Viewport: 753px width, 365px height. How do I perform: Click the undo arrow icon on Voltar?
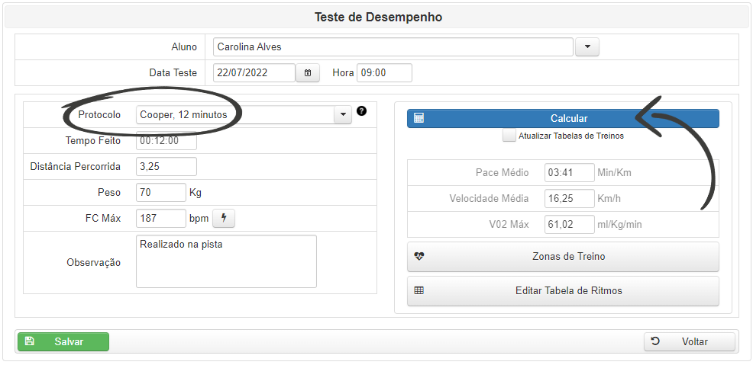655,342
